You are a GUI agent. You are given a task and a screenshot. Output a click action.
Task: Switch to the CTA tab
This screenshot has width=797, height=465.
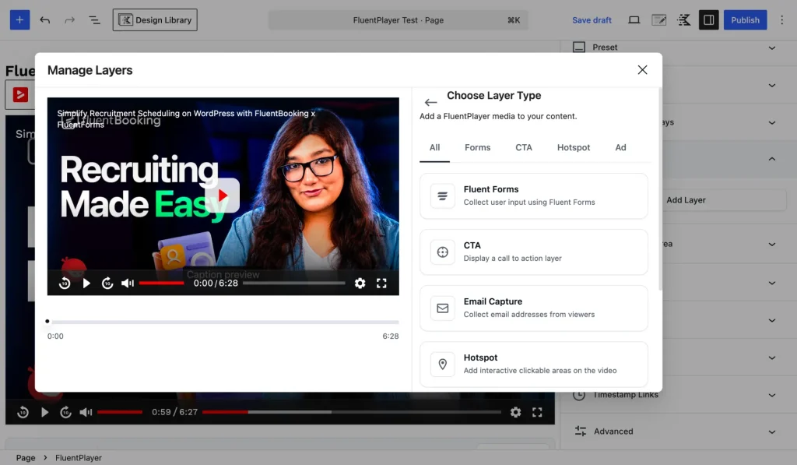(x=524, y=147)
